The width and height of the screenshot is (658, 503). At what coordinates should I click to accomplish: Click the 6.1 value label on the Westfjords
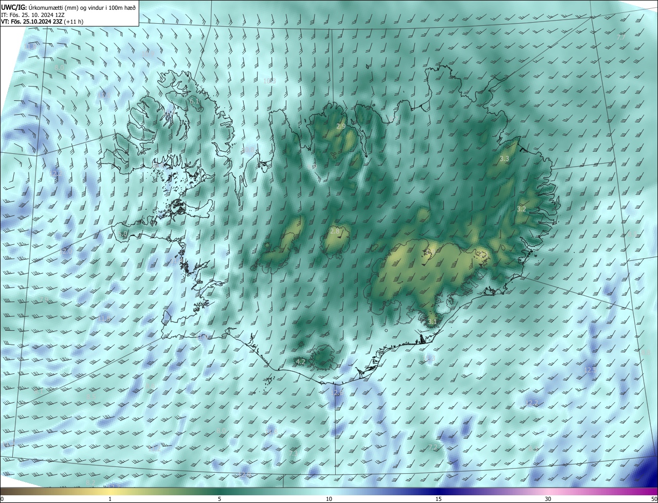(x=194, y=101)
